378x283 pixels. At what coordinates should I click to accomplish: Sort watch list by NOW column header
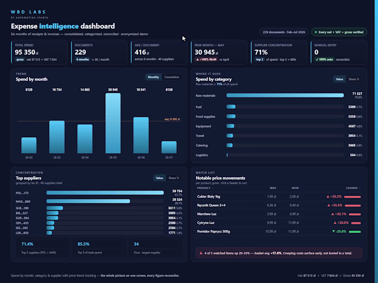295,188
